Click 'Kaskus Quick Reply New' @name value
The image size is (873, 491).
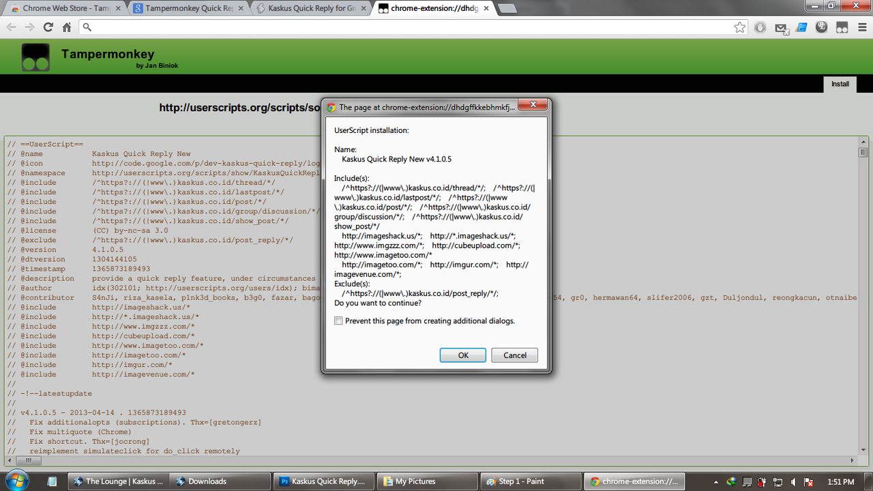(x=141, y=154)
